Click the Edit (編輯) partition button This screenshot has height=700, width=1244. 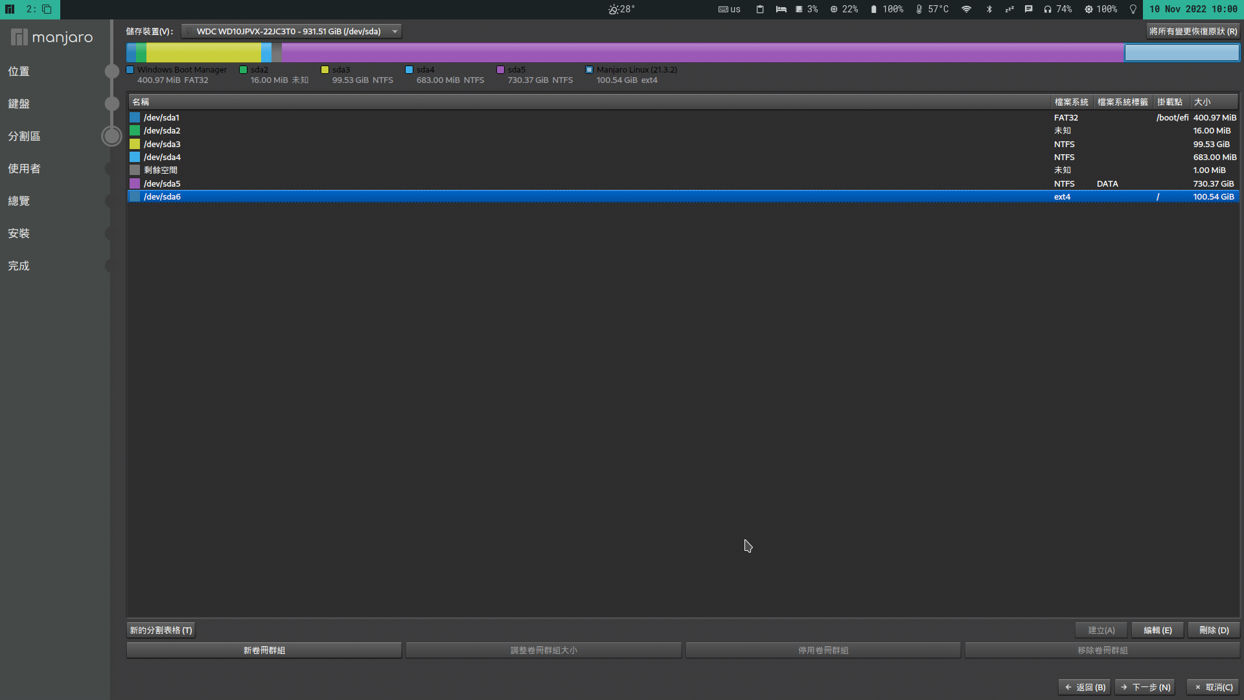[x=1157, y=630]
